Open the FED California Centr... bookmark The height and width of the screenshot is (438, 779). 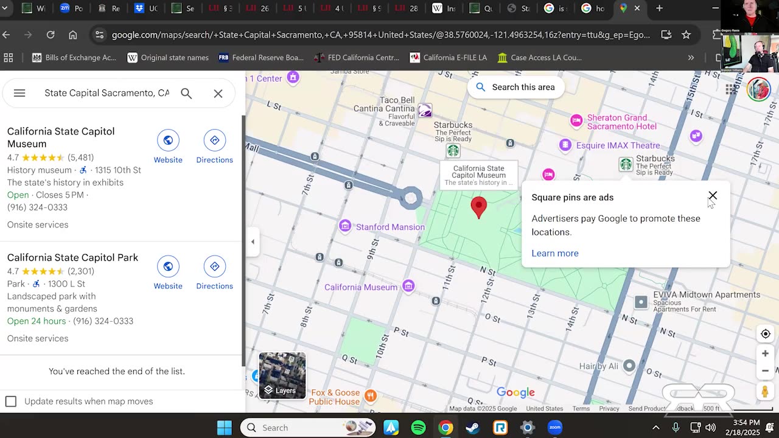point(356,58)
